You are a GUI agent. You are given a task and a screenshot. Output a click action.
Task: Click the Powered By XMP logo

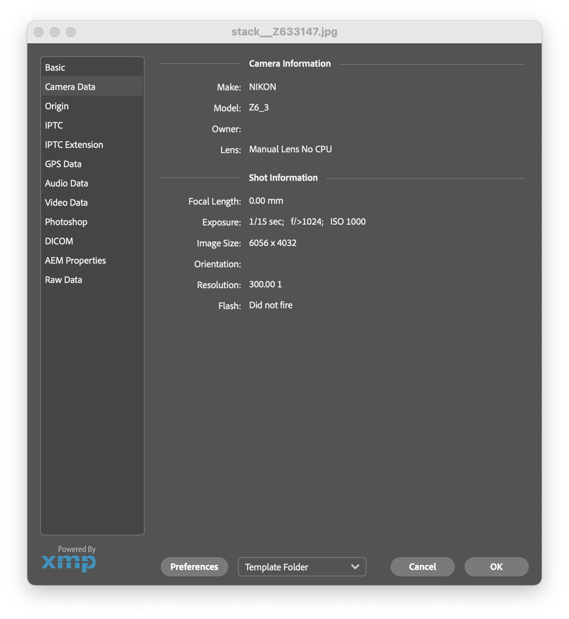(69, 558)
